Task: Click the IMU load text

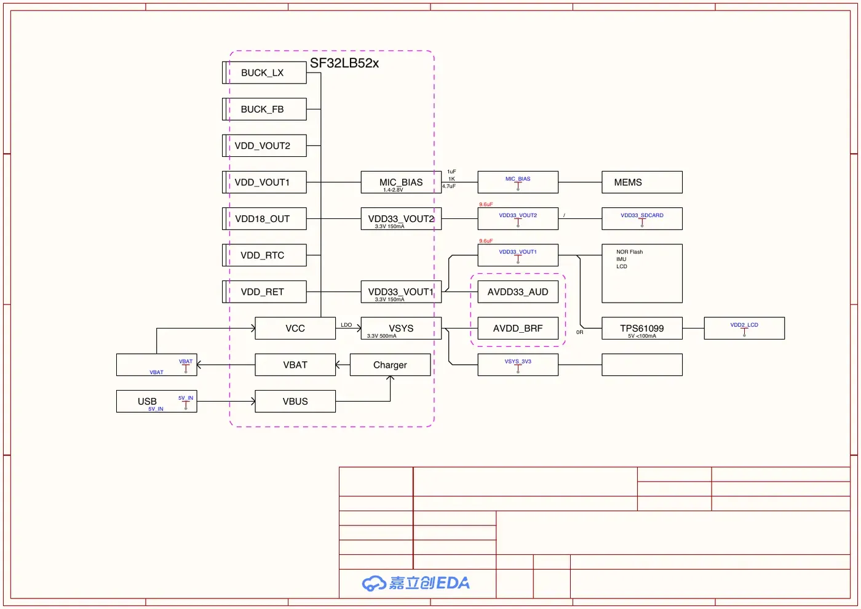Action: [621, 260]
